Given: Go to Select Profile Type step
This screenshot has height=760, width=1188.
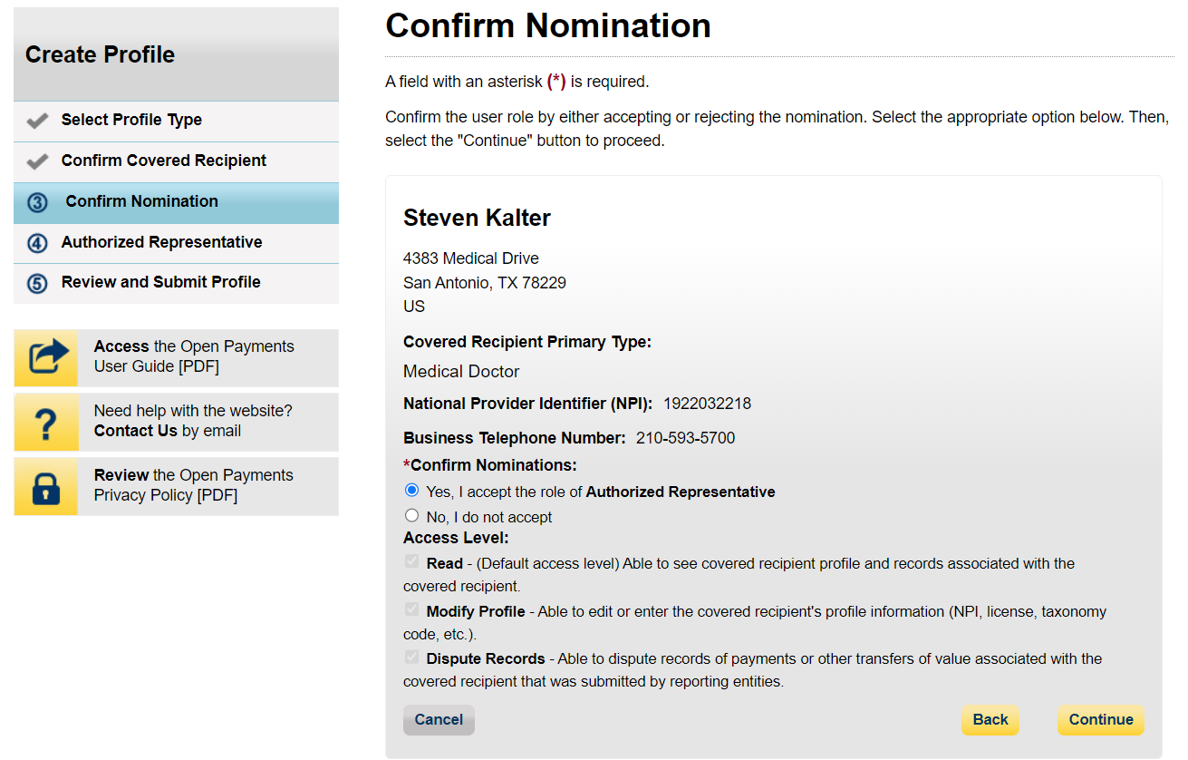Looking at the screenshot, I should [131, 120].
